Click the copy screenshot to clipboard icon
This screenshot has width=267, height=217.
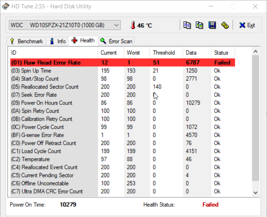pos(199,25)
